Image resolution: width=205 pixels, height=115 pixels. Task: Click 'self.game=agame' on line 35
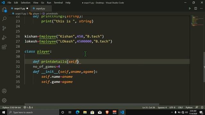[x=57, y=82]
